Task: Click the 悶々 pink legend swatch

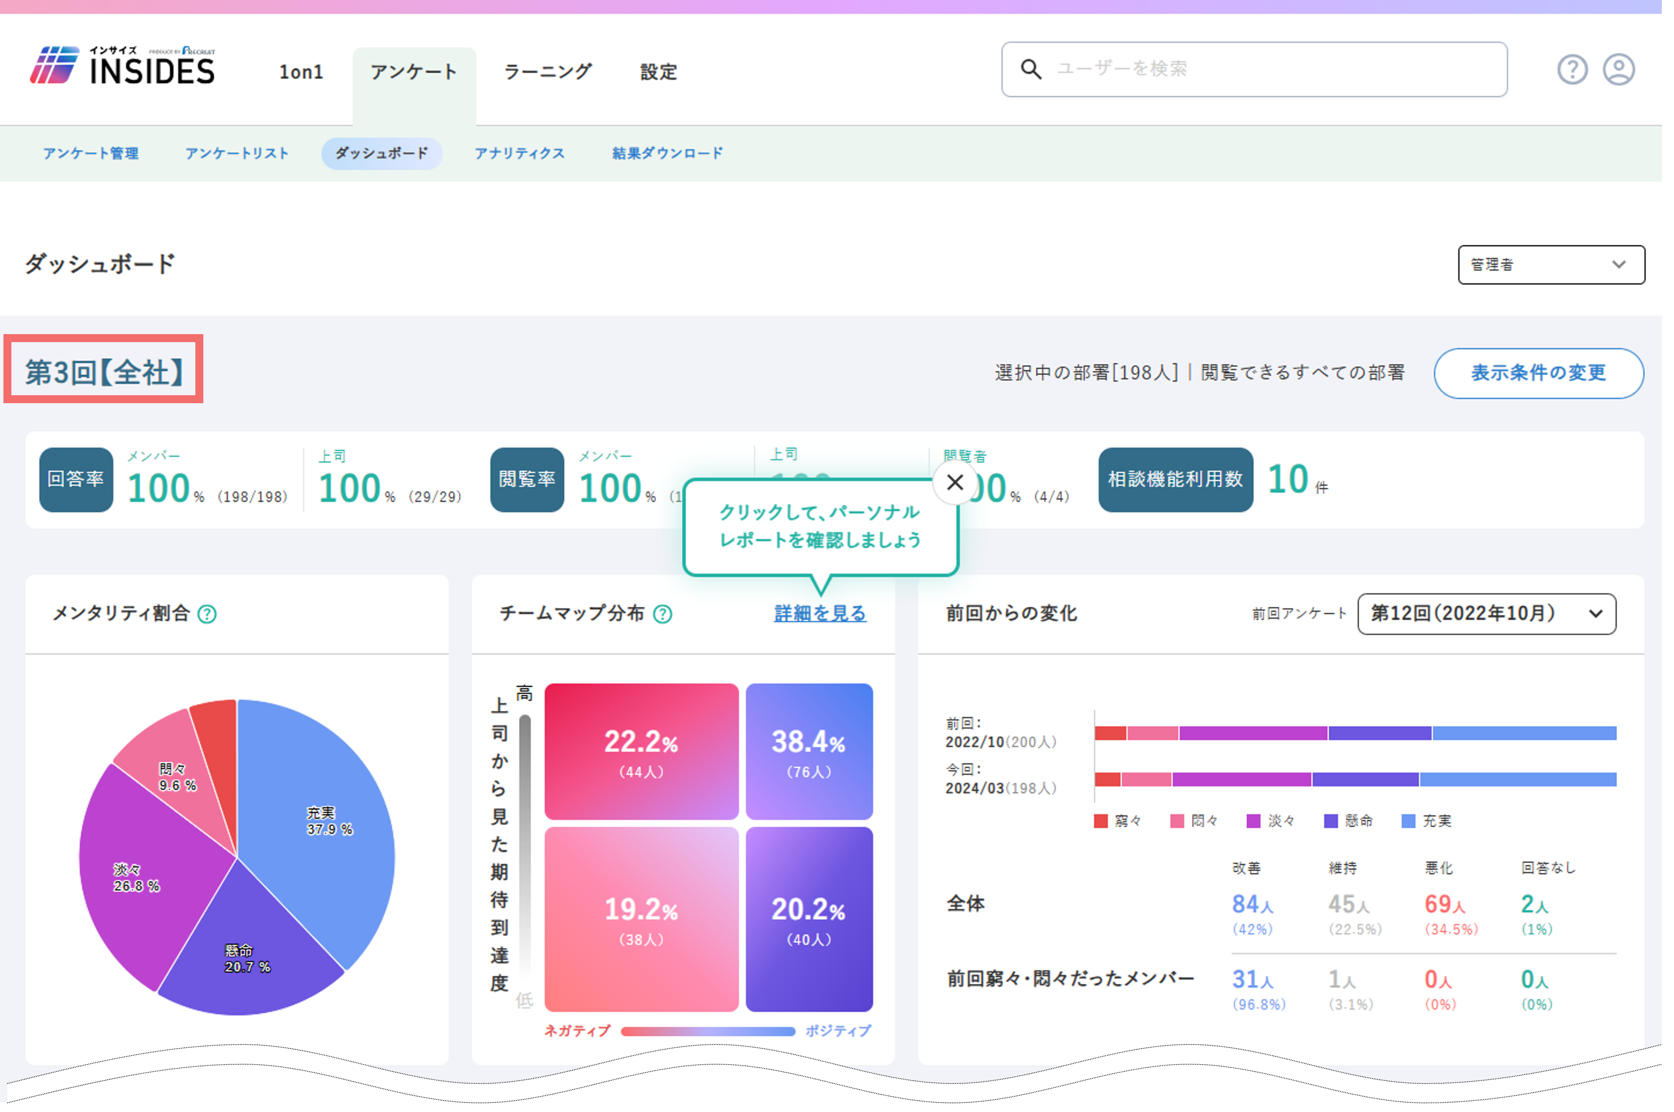Action: pos(1177,821)
